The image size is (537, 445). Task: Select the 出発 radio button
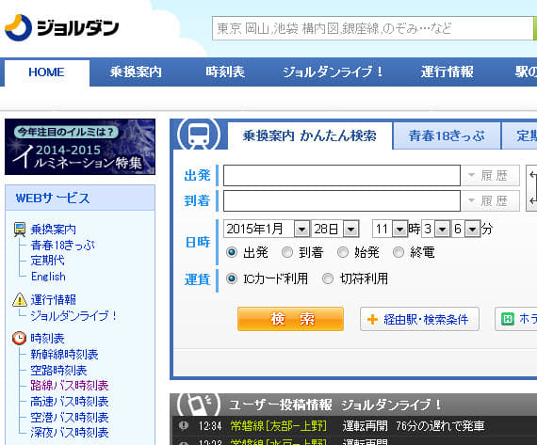[x=232, y=252]
